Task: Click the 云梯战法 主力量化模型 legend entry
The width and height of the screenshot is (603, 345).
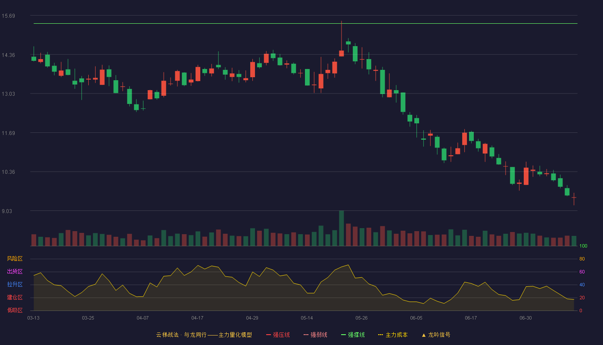Action: pyautogui.click(x=204, y=335)
